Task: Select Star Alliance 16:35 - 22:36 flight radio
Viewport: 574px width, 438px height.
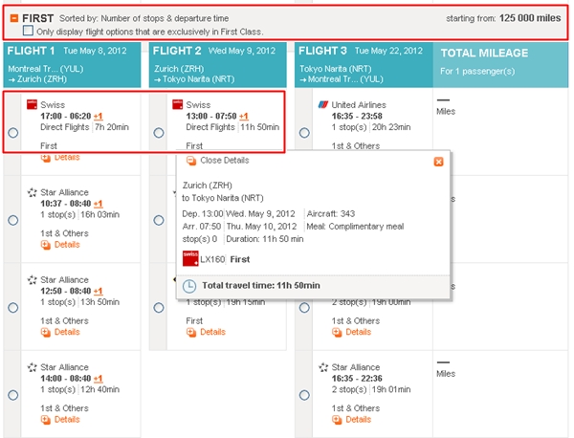Action: tap(304, 395)
